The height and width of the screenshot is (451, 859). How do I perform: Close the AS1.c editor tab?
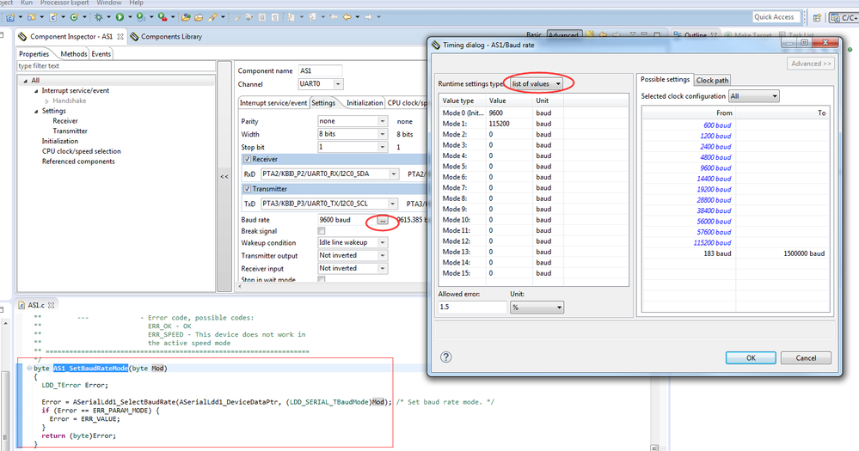(x=51, y=305)
